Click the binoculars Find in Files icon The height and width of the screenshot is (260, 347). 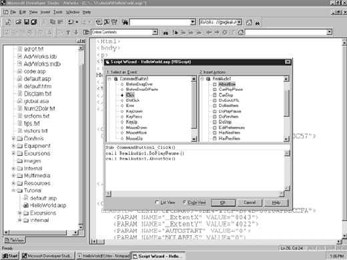[x=125, y=22]
